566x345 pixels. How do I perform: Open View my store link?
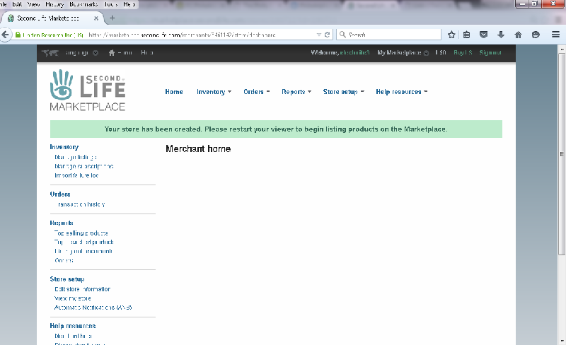[x=72, y=298]
